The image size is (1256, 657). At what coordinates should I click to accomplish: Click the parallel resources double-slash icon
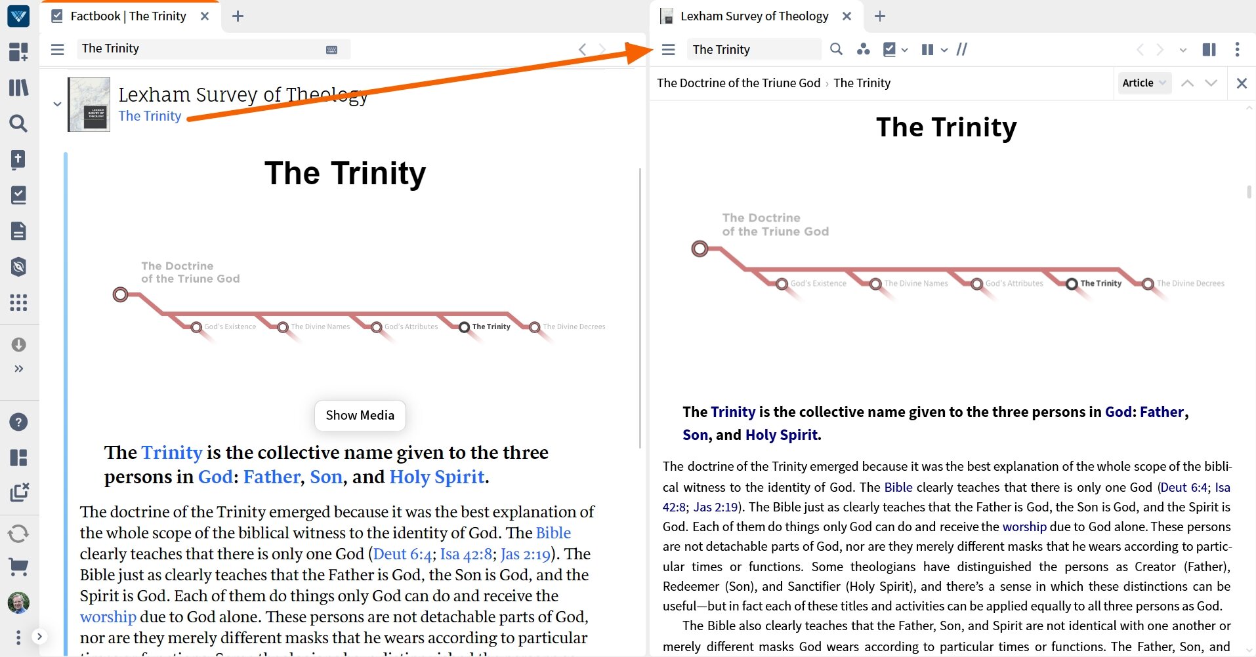962,49
